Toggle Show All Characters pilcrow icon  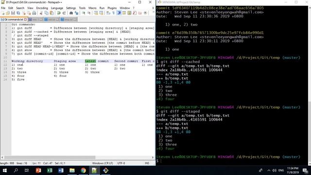[x=113, y=13]
